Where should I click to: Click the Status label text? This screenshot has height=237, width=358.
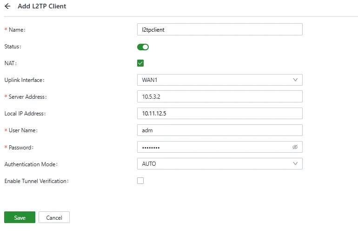tap(13, 47)
